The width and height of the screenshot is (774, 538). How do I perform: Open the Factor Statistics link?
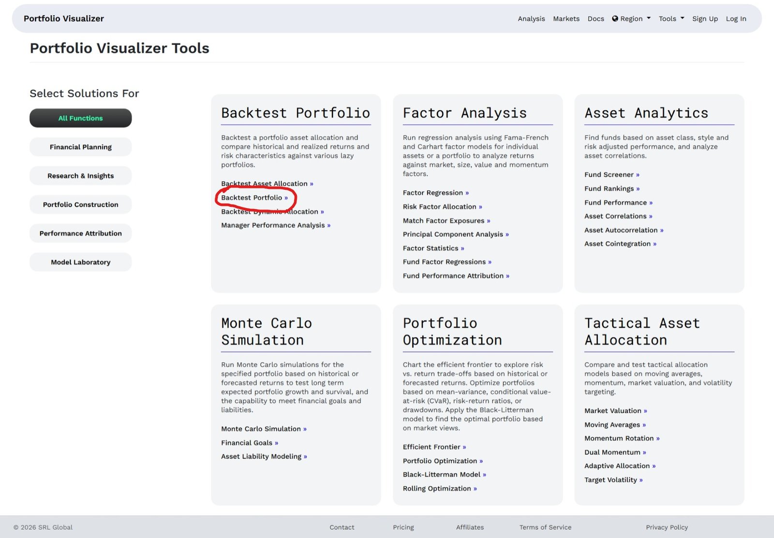[433, 248]
